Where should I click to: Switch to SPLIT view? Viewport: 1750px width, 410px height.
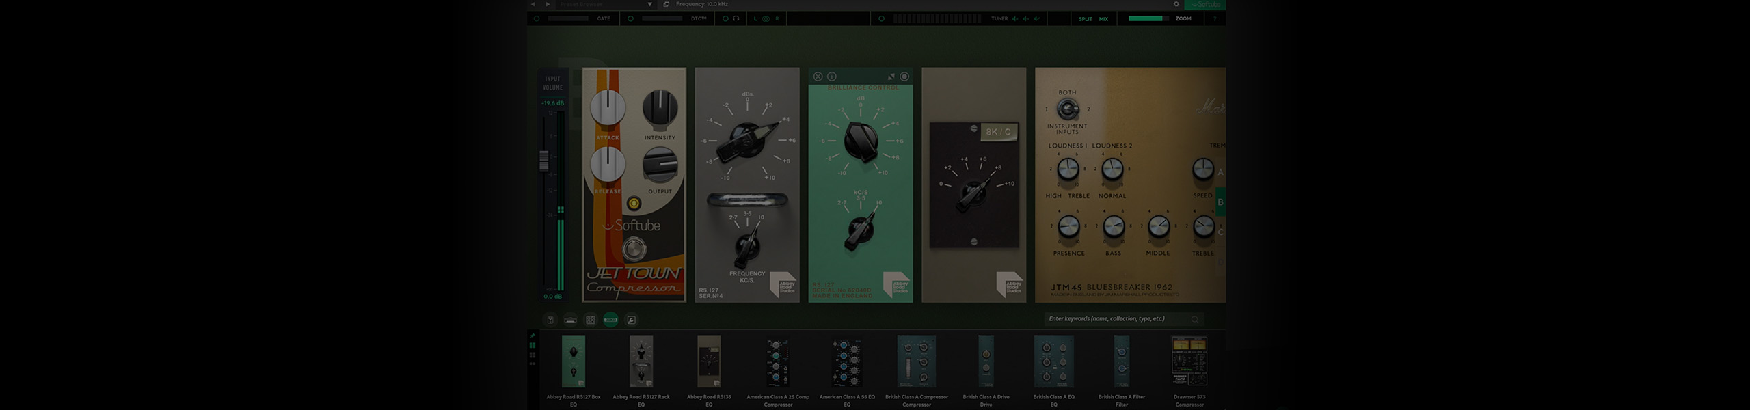pyautogui.click(x=1086, y=19)
